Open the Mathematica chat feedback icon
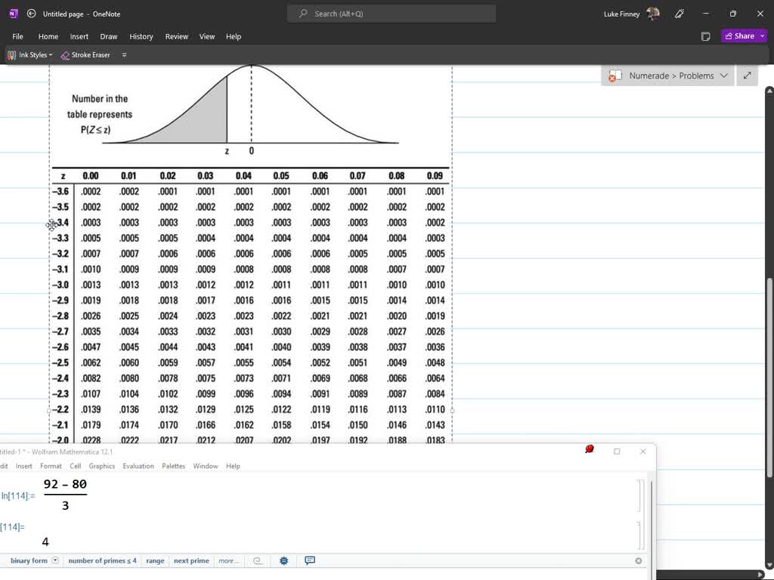774x580 pixels. (x=308, y=560)
